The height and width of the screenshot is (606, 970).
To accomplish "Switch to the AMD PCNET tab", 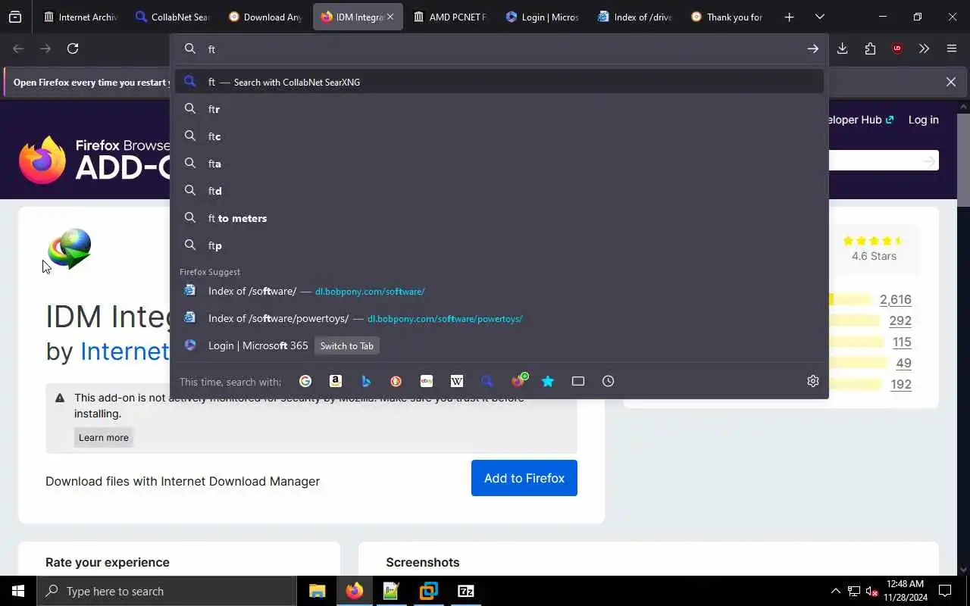I will pos(451,17).
